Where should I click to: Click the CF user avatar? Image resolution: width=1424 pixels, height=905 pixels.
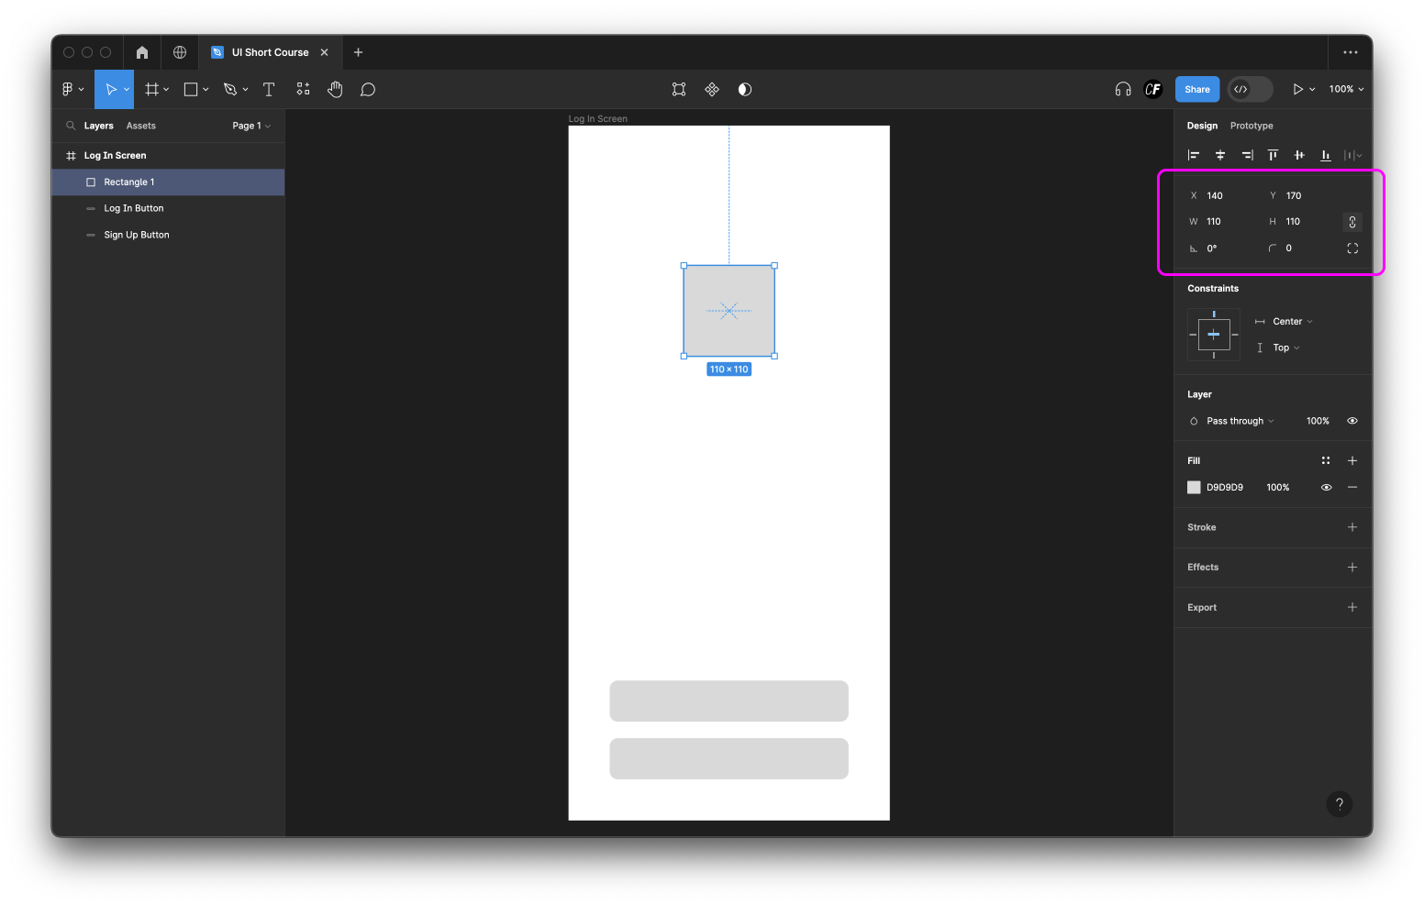(x=1153, y=89)
